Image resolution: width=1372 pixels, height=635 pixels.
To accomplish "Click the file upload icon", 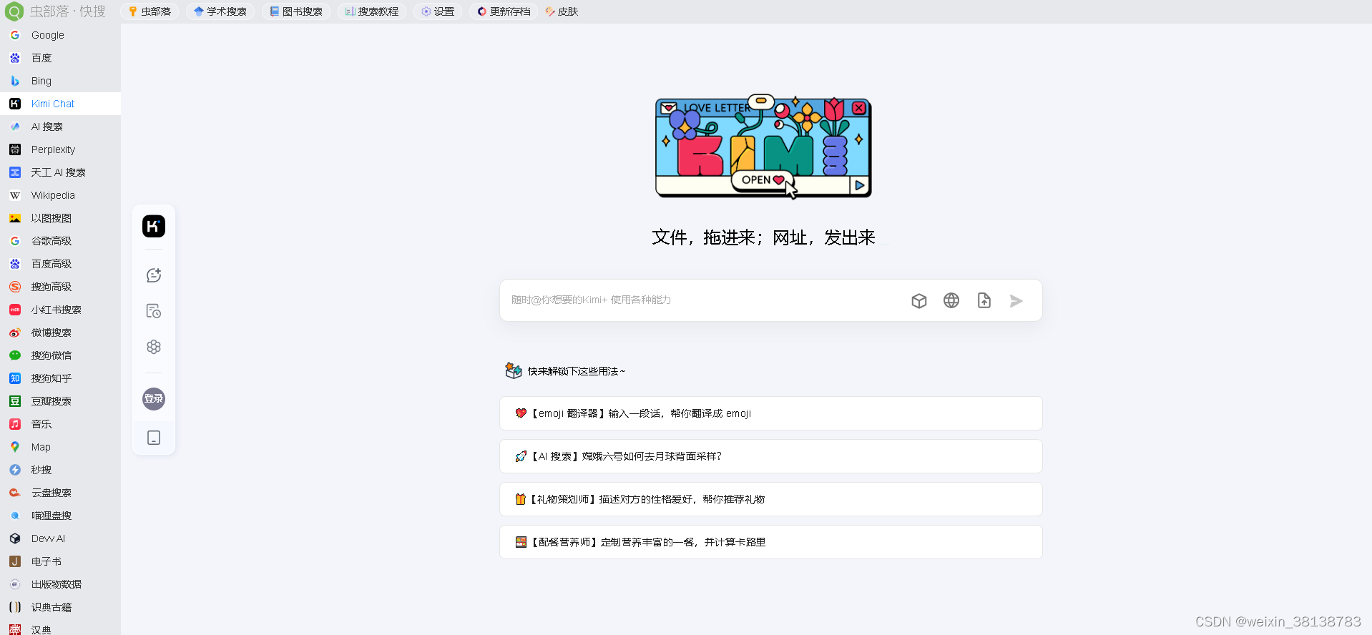I will tap(984, 300).
